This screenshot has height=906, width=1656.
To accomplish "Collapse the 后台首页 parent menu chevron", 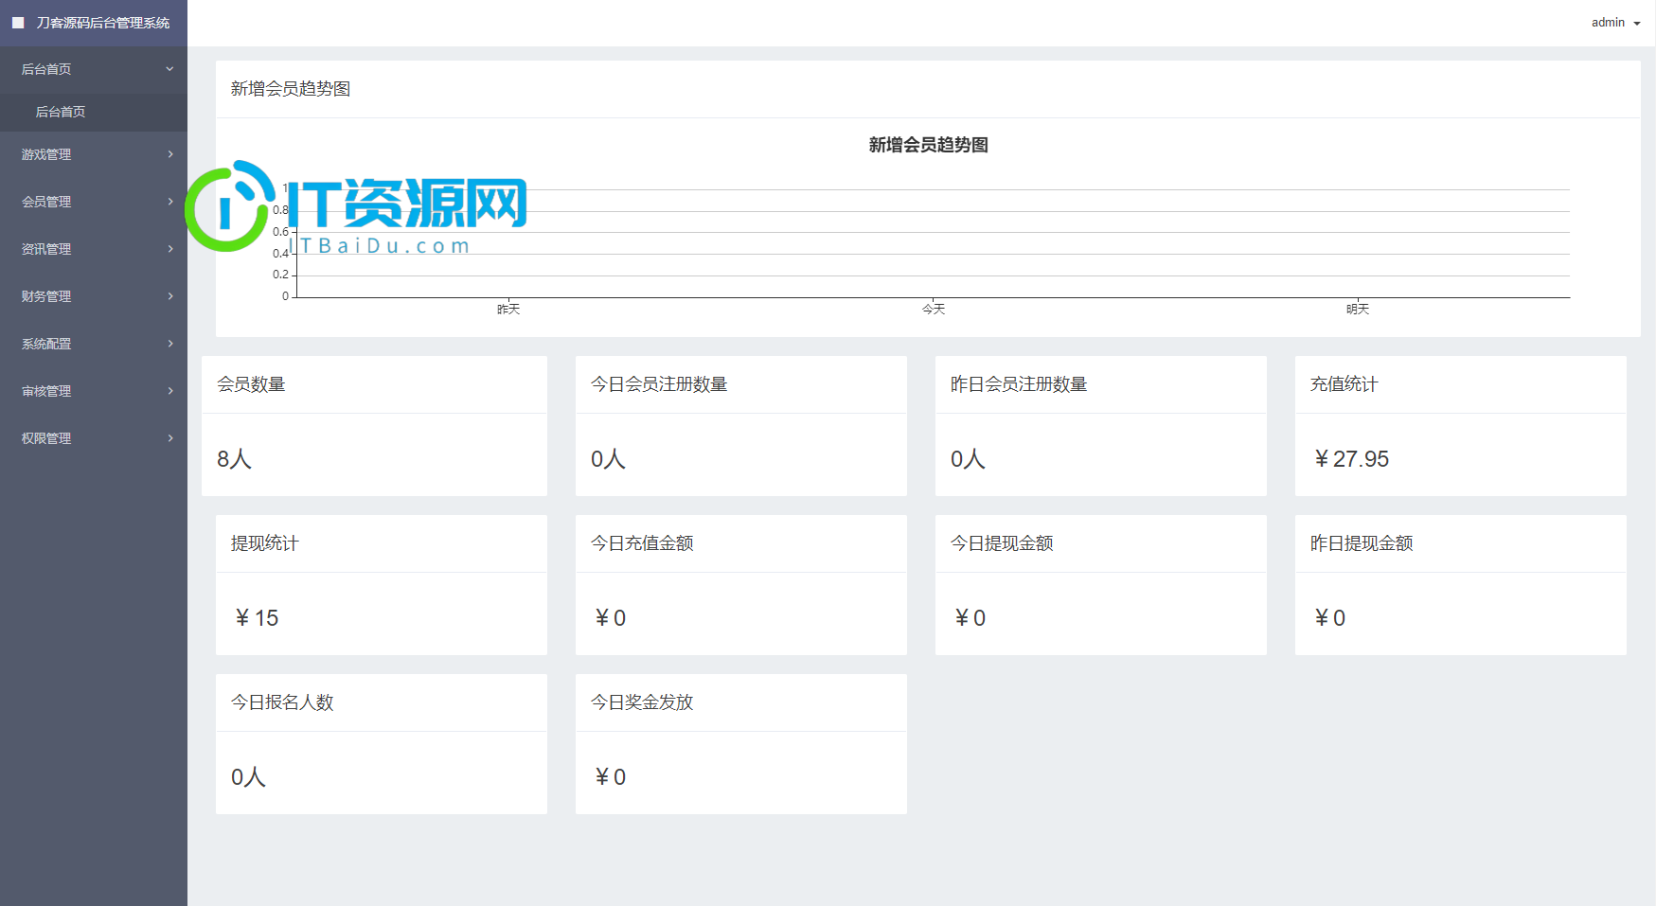I will (169, 69).
